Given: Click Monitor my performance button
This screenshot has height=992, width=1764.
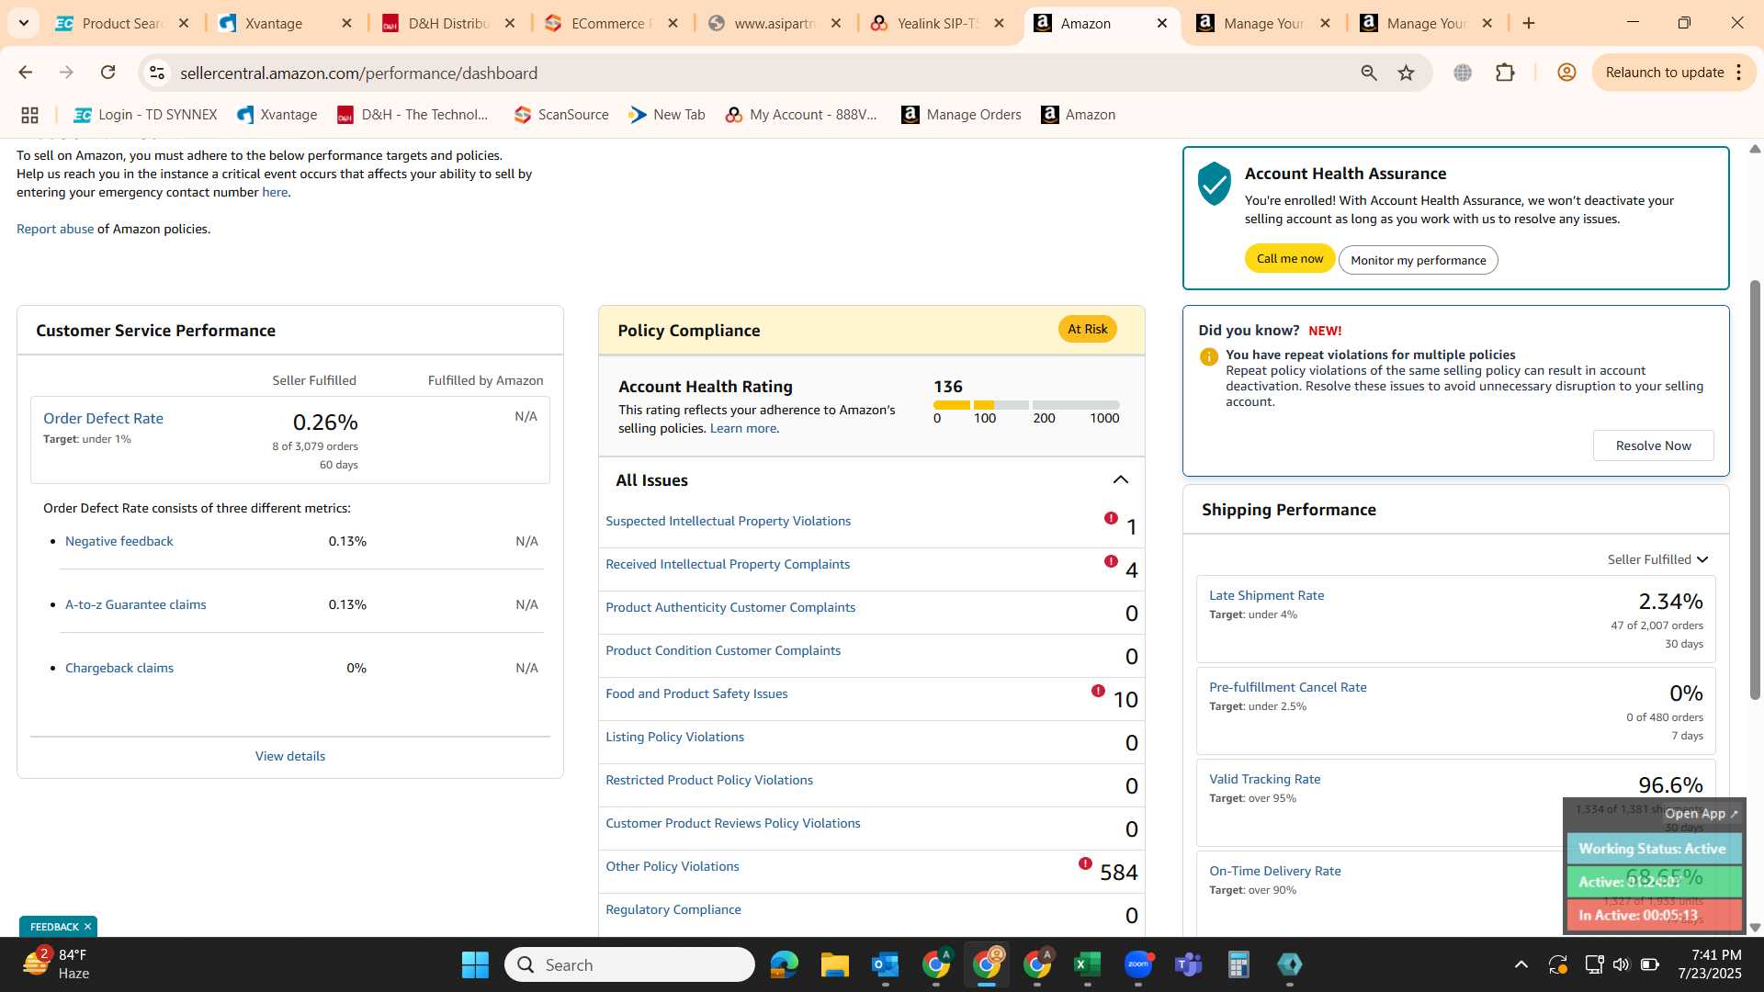Looking at the screenshot, I should (x=1418, y=260).
